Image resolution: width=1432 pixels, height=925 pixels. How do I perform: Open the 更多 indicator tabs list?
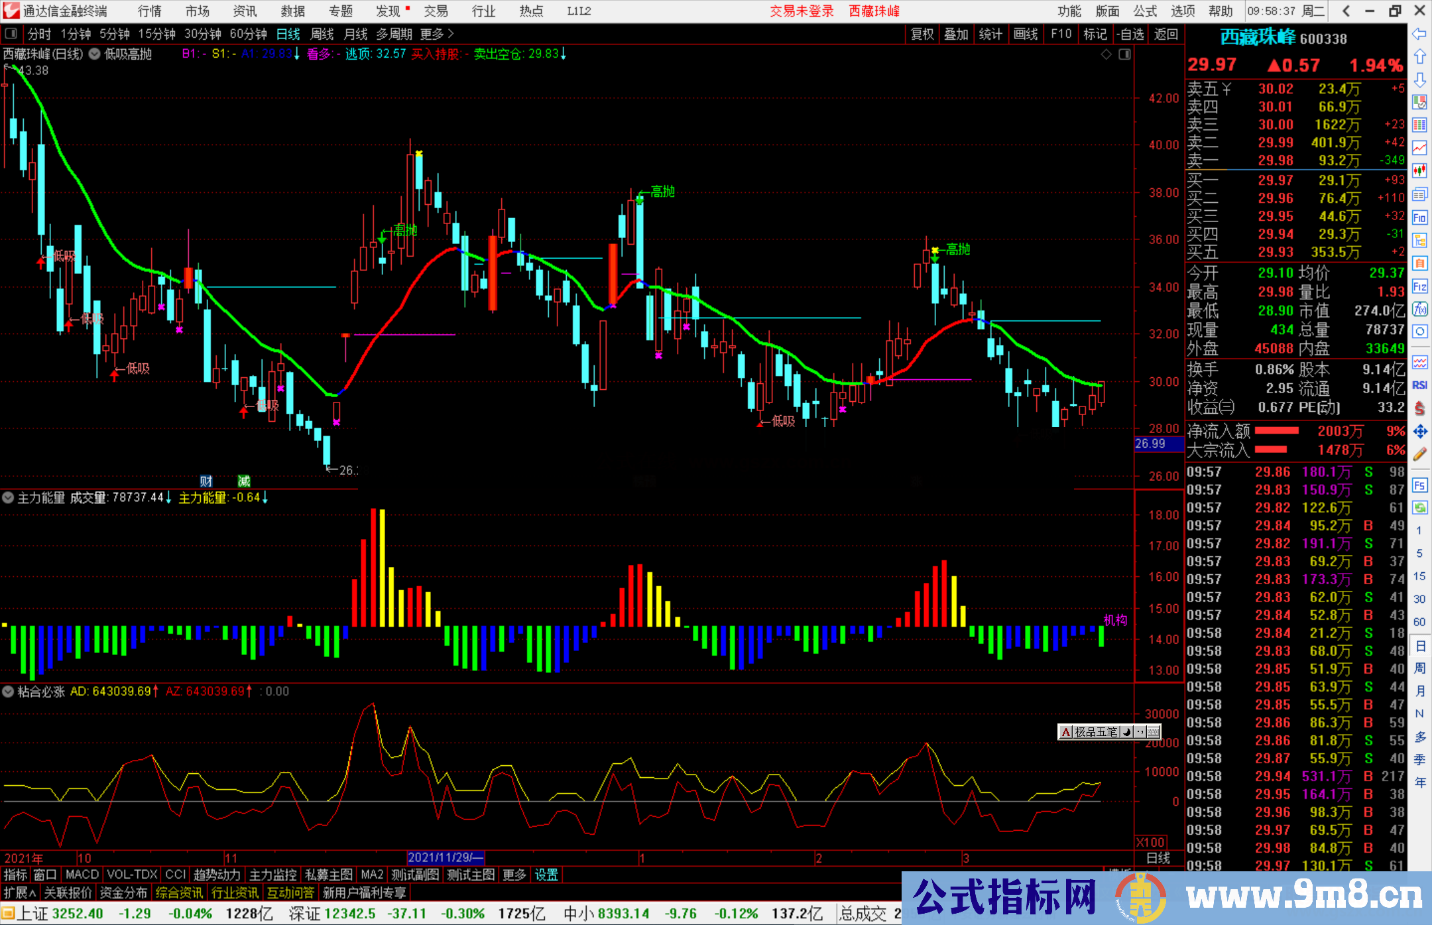(514, 875)
